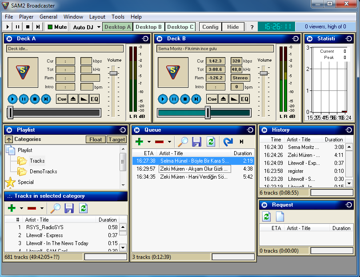Open the Window menu

tap(73, 17)
